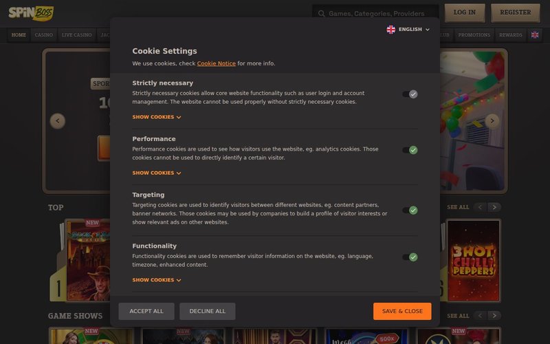Image resolution: width=550 pixels, height=344 pixels.
Task: Click the UK flag icon in cookie dialog
Action: pyautogui.click(x=390, y=30)
